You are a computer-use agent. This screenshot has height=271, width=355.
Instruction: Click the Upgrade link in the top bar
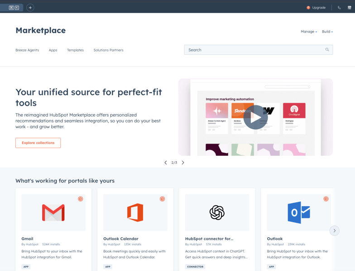pos(316,8)
